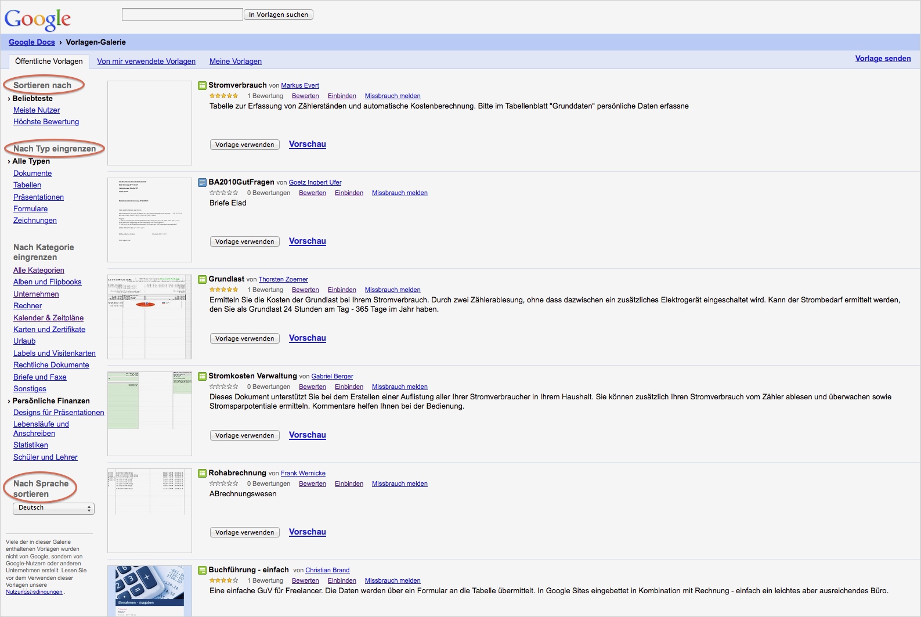
Task: Open Lebensläufe und Anschreiben category
Action: 41,429
